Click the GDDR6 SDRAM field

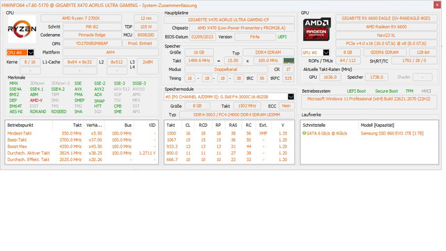[385, 52]
